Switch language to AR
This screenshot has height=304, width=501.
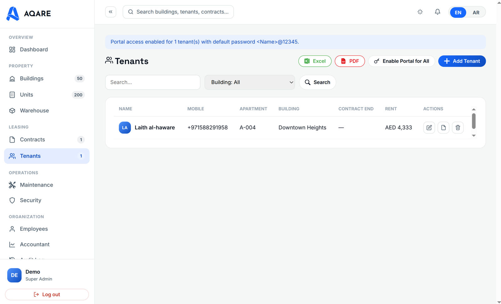point(476,13)
